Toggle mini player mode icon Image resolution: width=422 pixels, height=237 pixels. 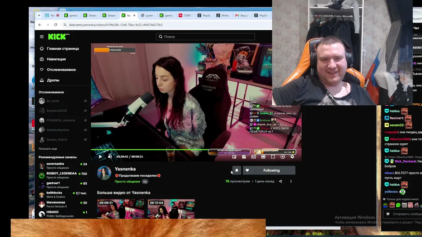pos(234,157)
